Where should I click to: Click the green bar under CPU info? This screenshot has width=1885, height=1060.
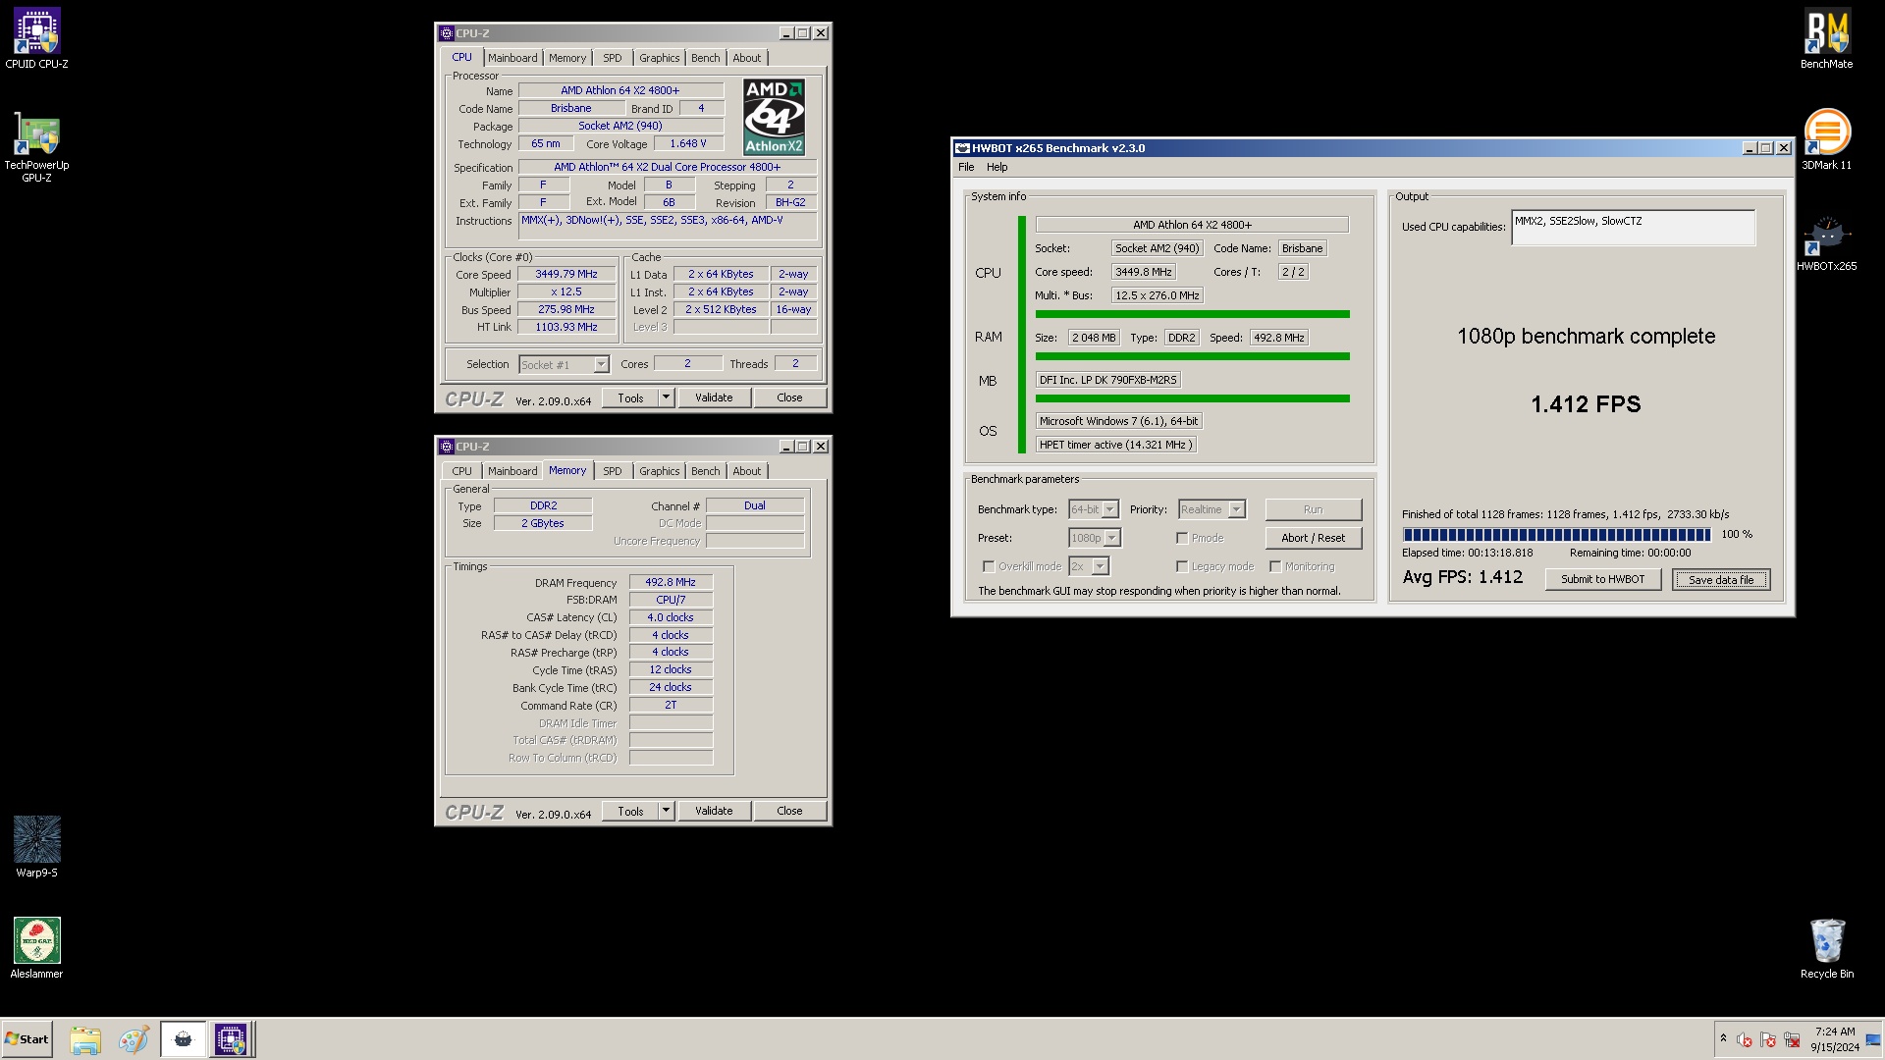coord(1192,314)
